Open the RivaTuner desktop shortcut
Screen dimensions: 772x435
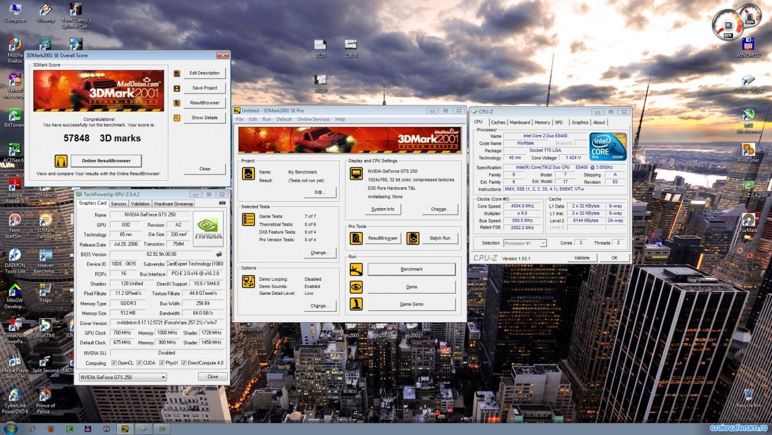click(748, 153)
